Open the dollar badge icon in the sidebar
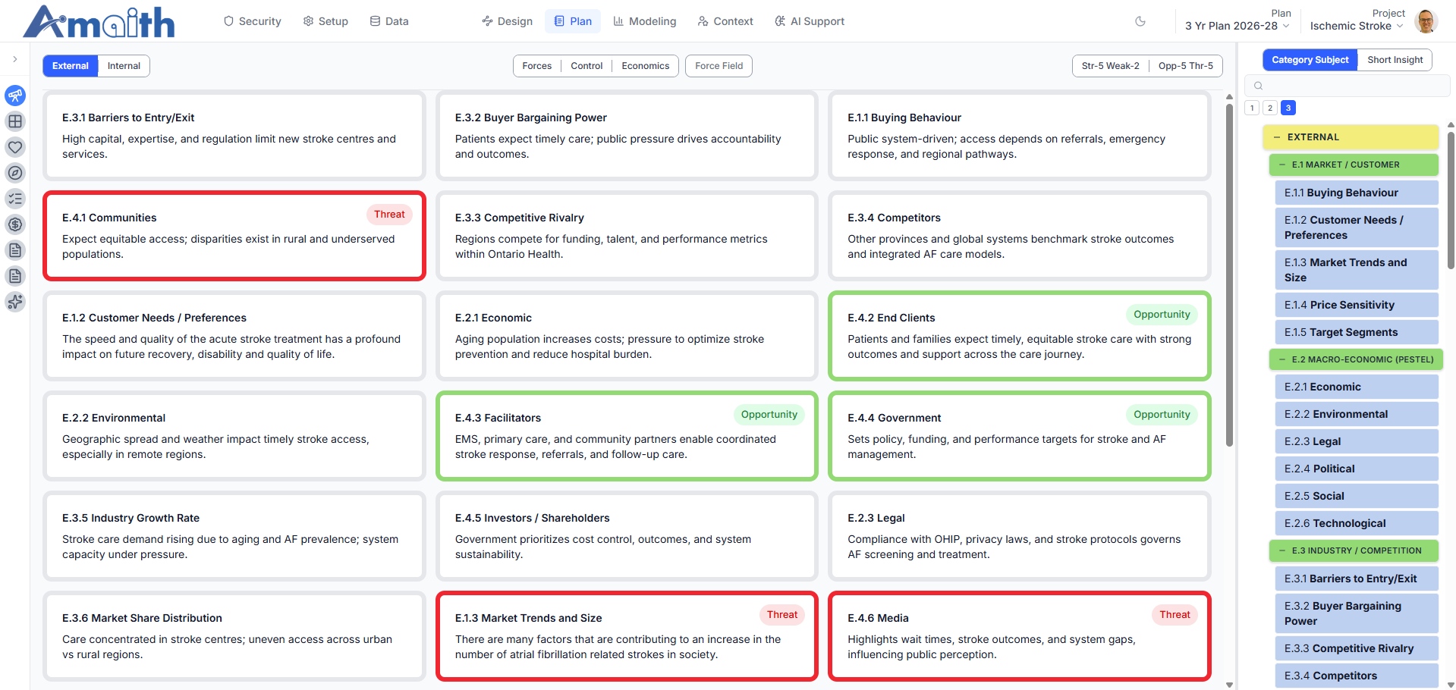Image resolution: width=1456 pixels, height=690 pixels. [15, 224]
